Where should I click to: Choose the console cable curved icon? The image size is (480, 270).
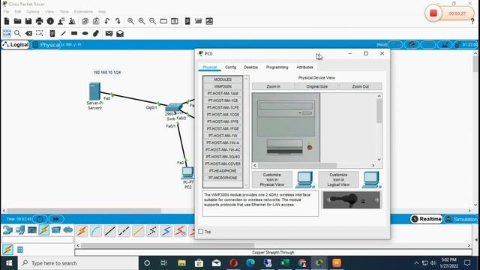[x=96, y=231]
